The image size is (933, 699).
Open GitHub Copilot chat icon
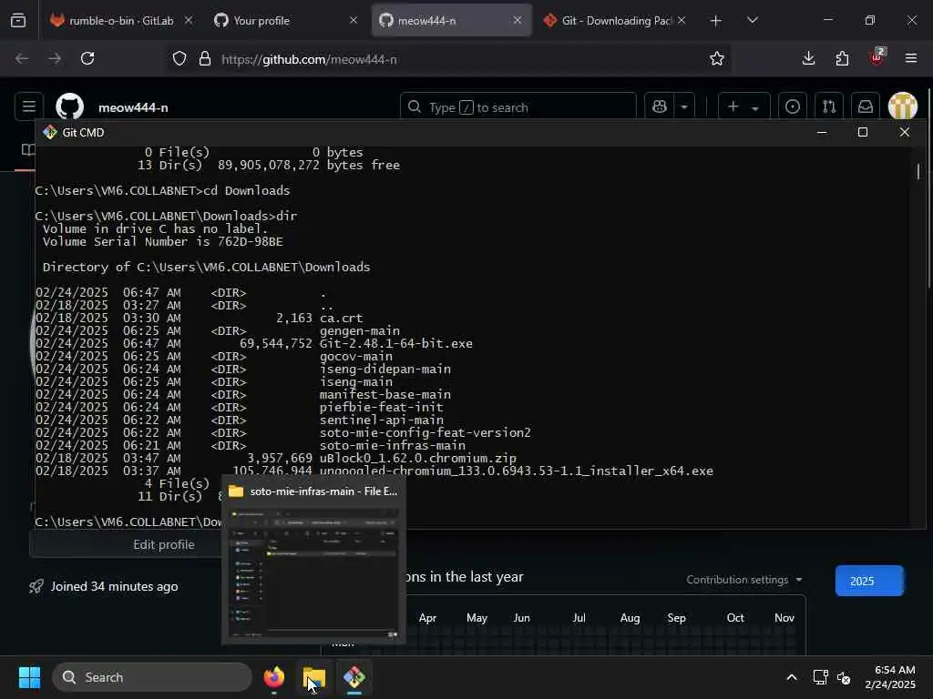pyautogui.click(x=660, y=107)
